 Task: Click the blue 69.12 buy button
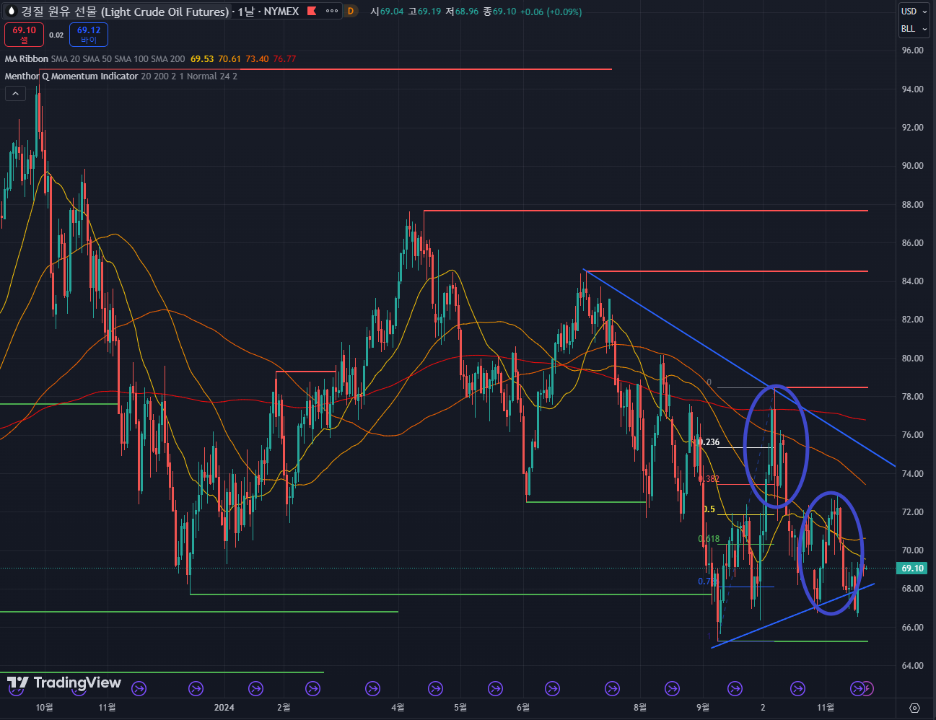coord(89,35)
